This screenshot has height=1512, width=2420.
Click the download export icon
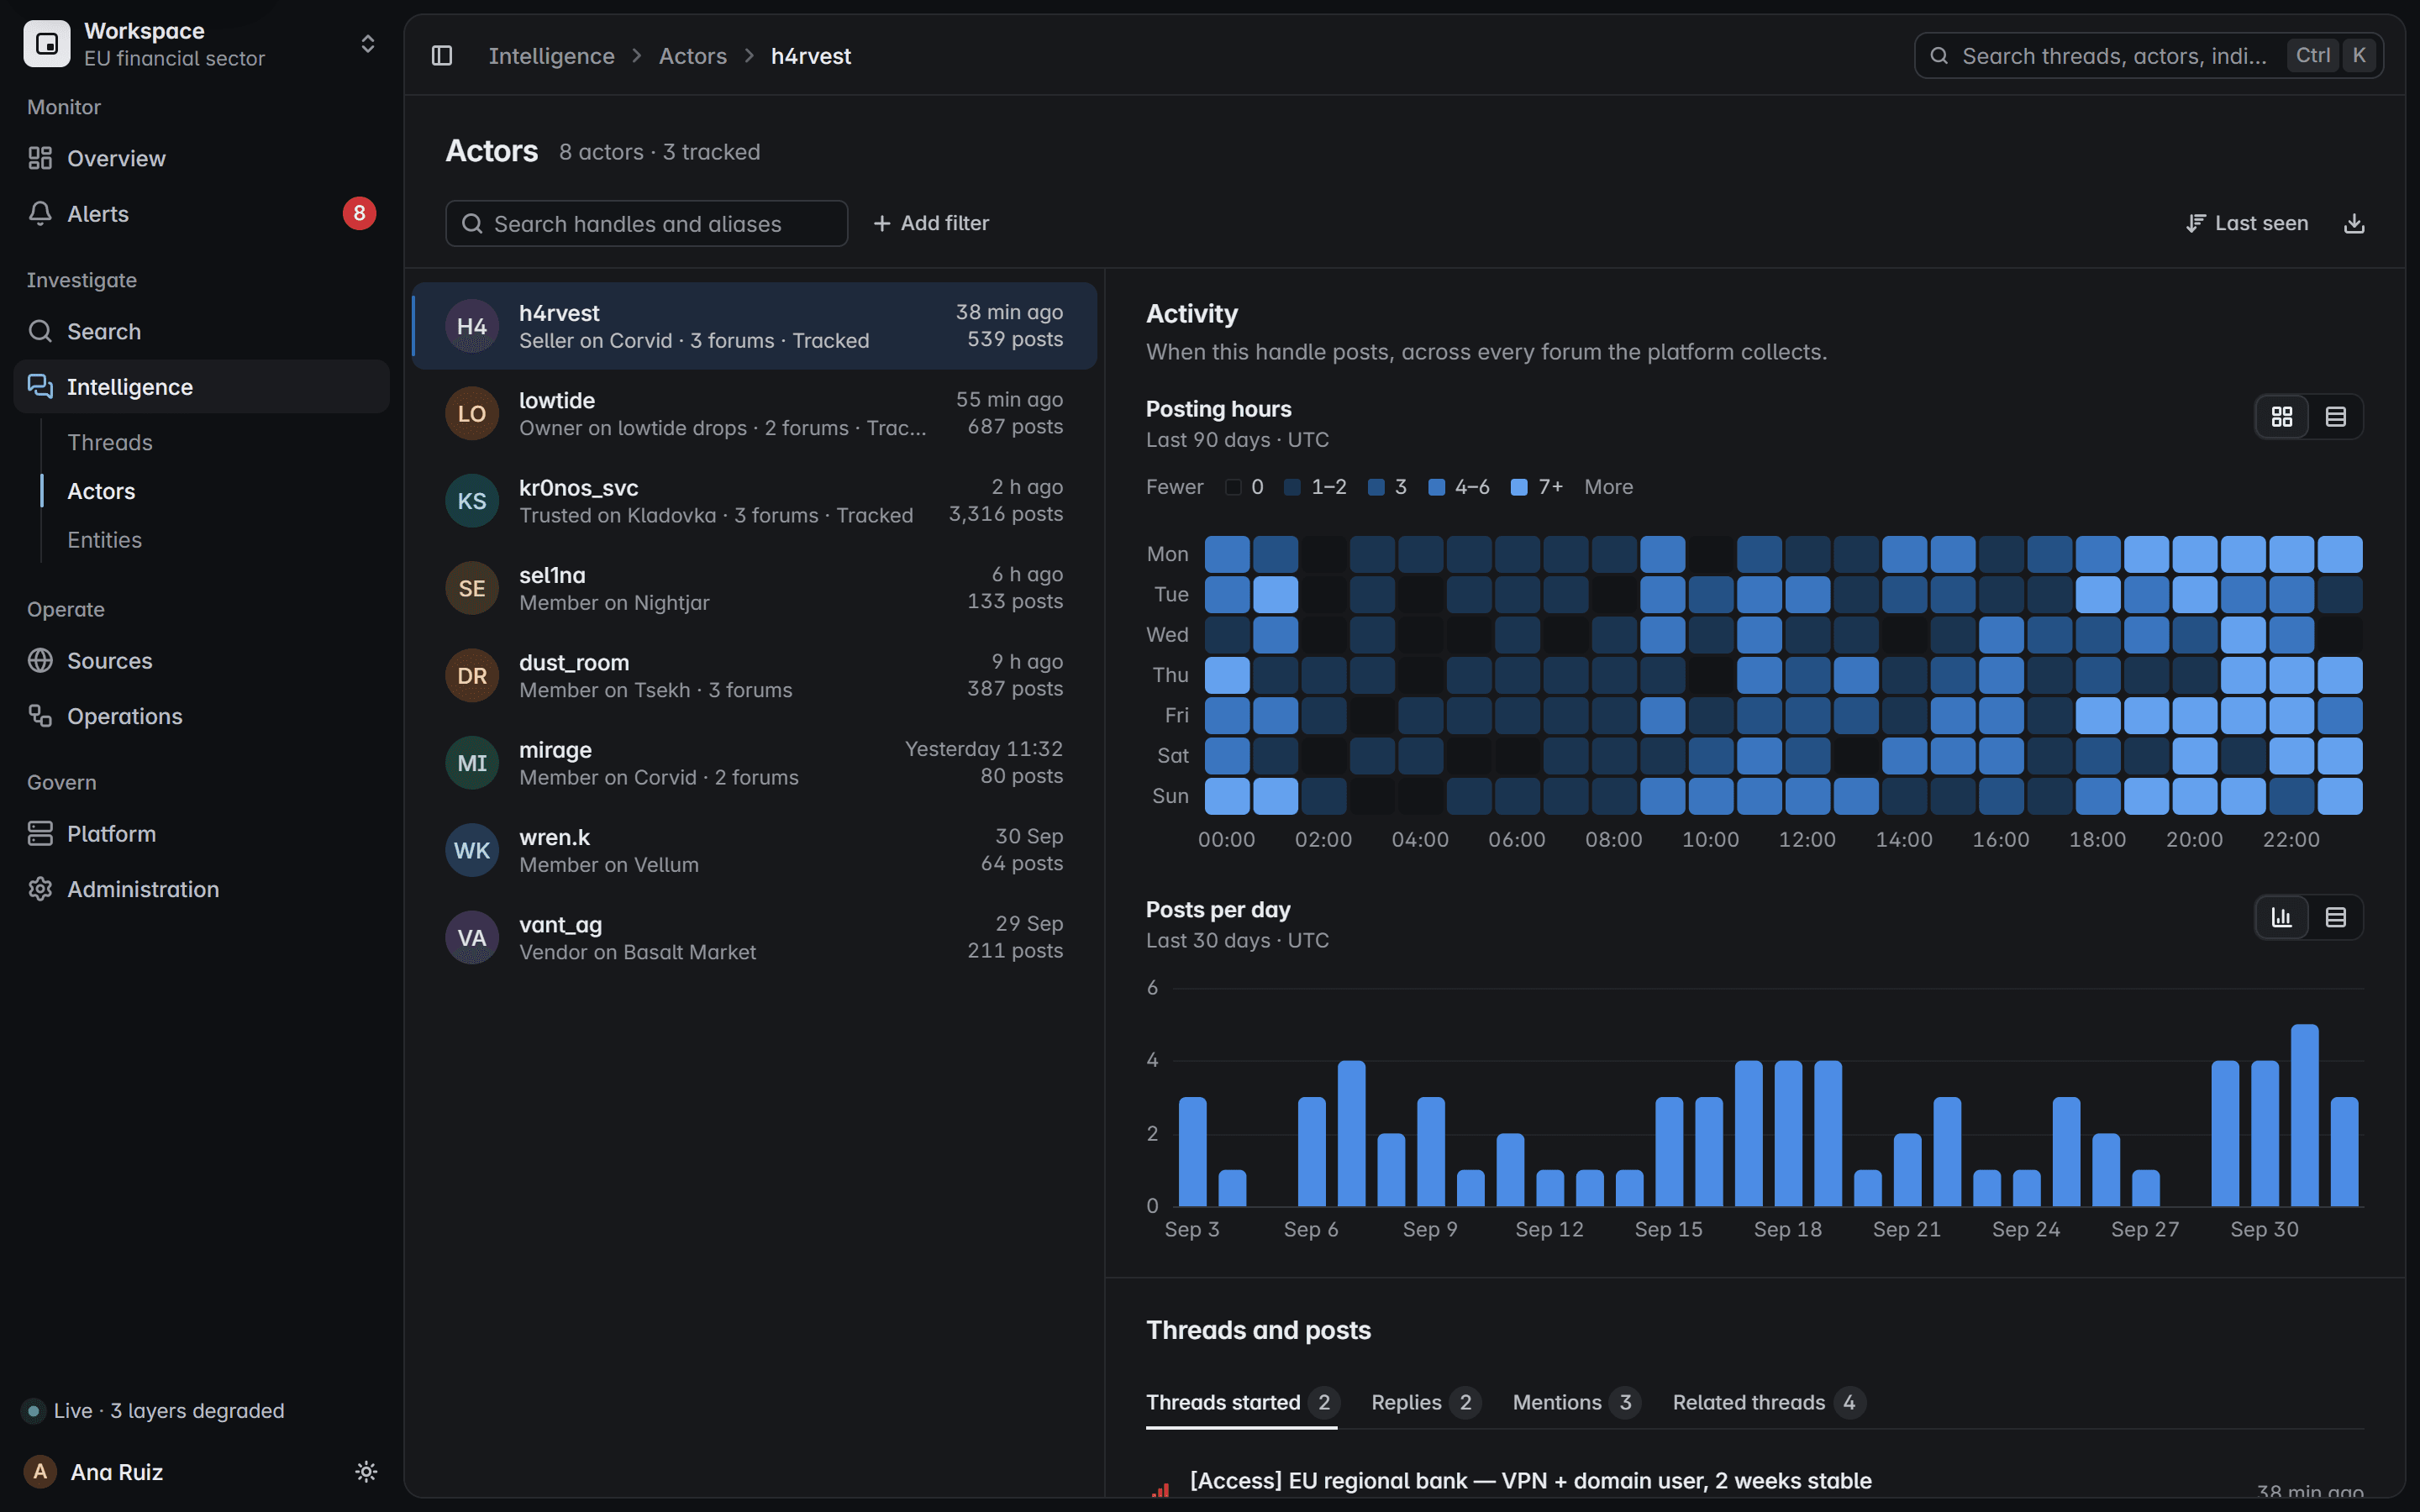(2354, 223)
